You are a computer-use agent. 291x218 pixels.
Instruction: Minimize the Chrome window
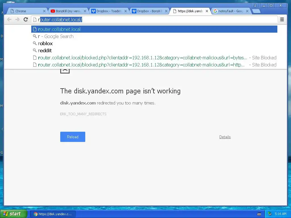click(x=263, y=6)
